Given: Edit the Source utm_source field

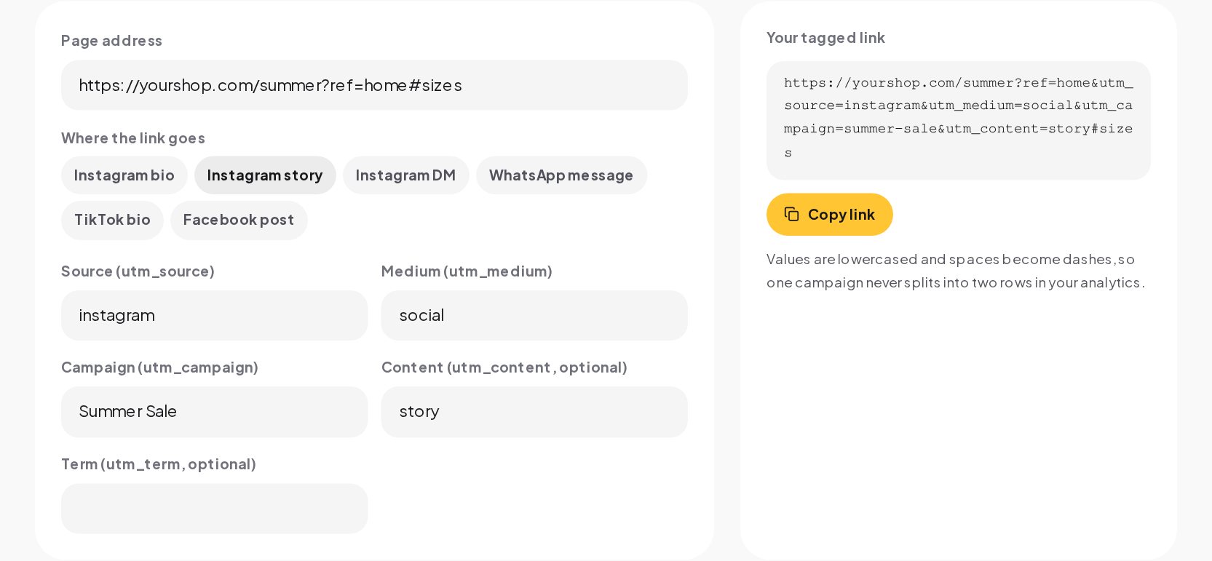Looking at the screenshot, I should click(x=214, y=315).
